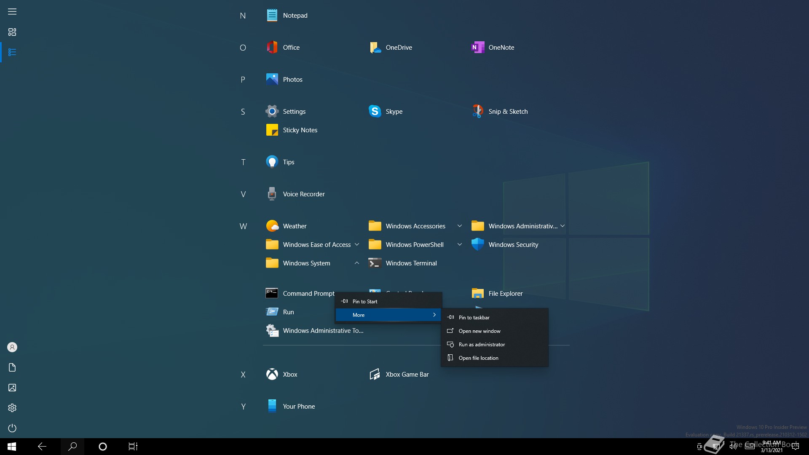Screen dimensions: 809x455
Task: Open the Photos app
Action: point(284,80)
